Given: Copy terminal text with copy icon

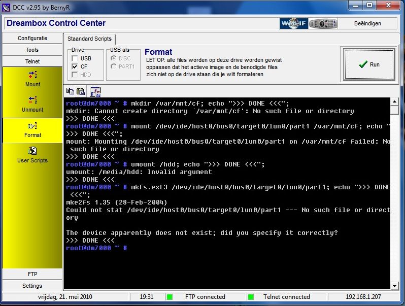Looking at the screenshot, I should click(70, 91).
